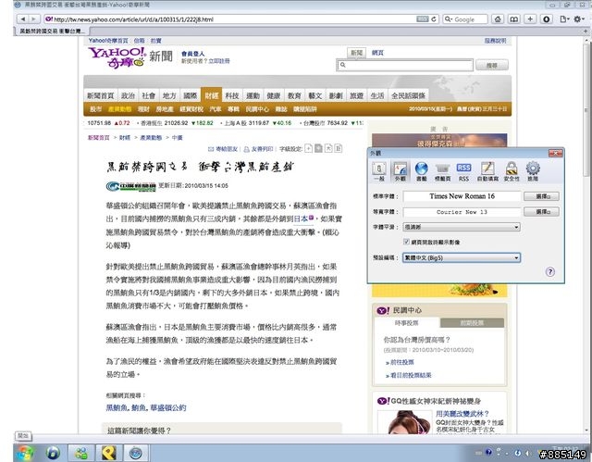Viewport: 592px width, 462px height.
Task: Click the 日本 hyperlink in the article
Action: (301, 219)
